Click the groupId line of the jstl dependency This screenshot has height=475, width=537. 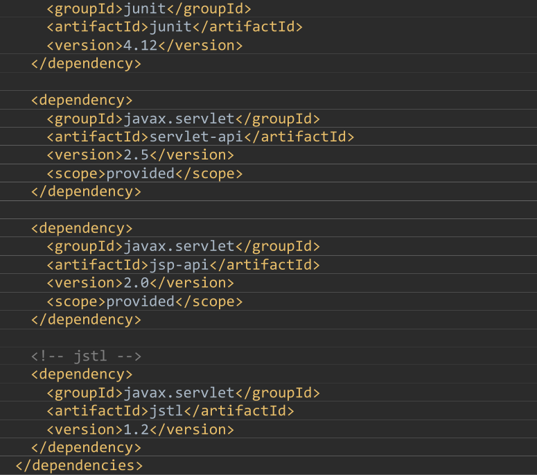(x=183, y=392)
